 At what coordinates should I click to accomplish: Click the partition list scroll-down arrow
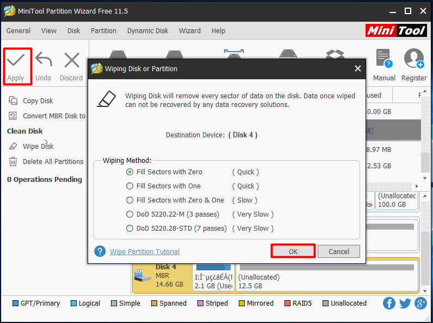pyautogui.click(x=425, y=178)
